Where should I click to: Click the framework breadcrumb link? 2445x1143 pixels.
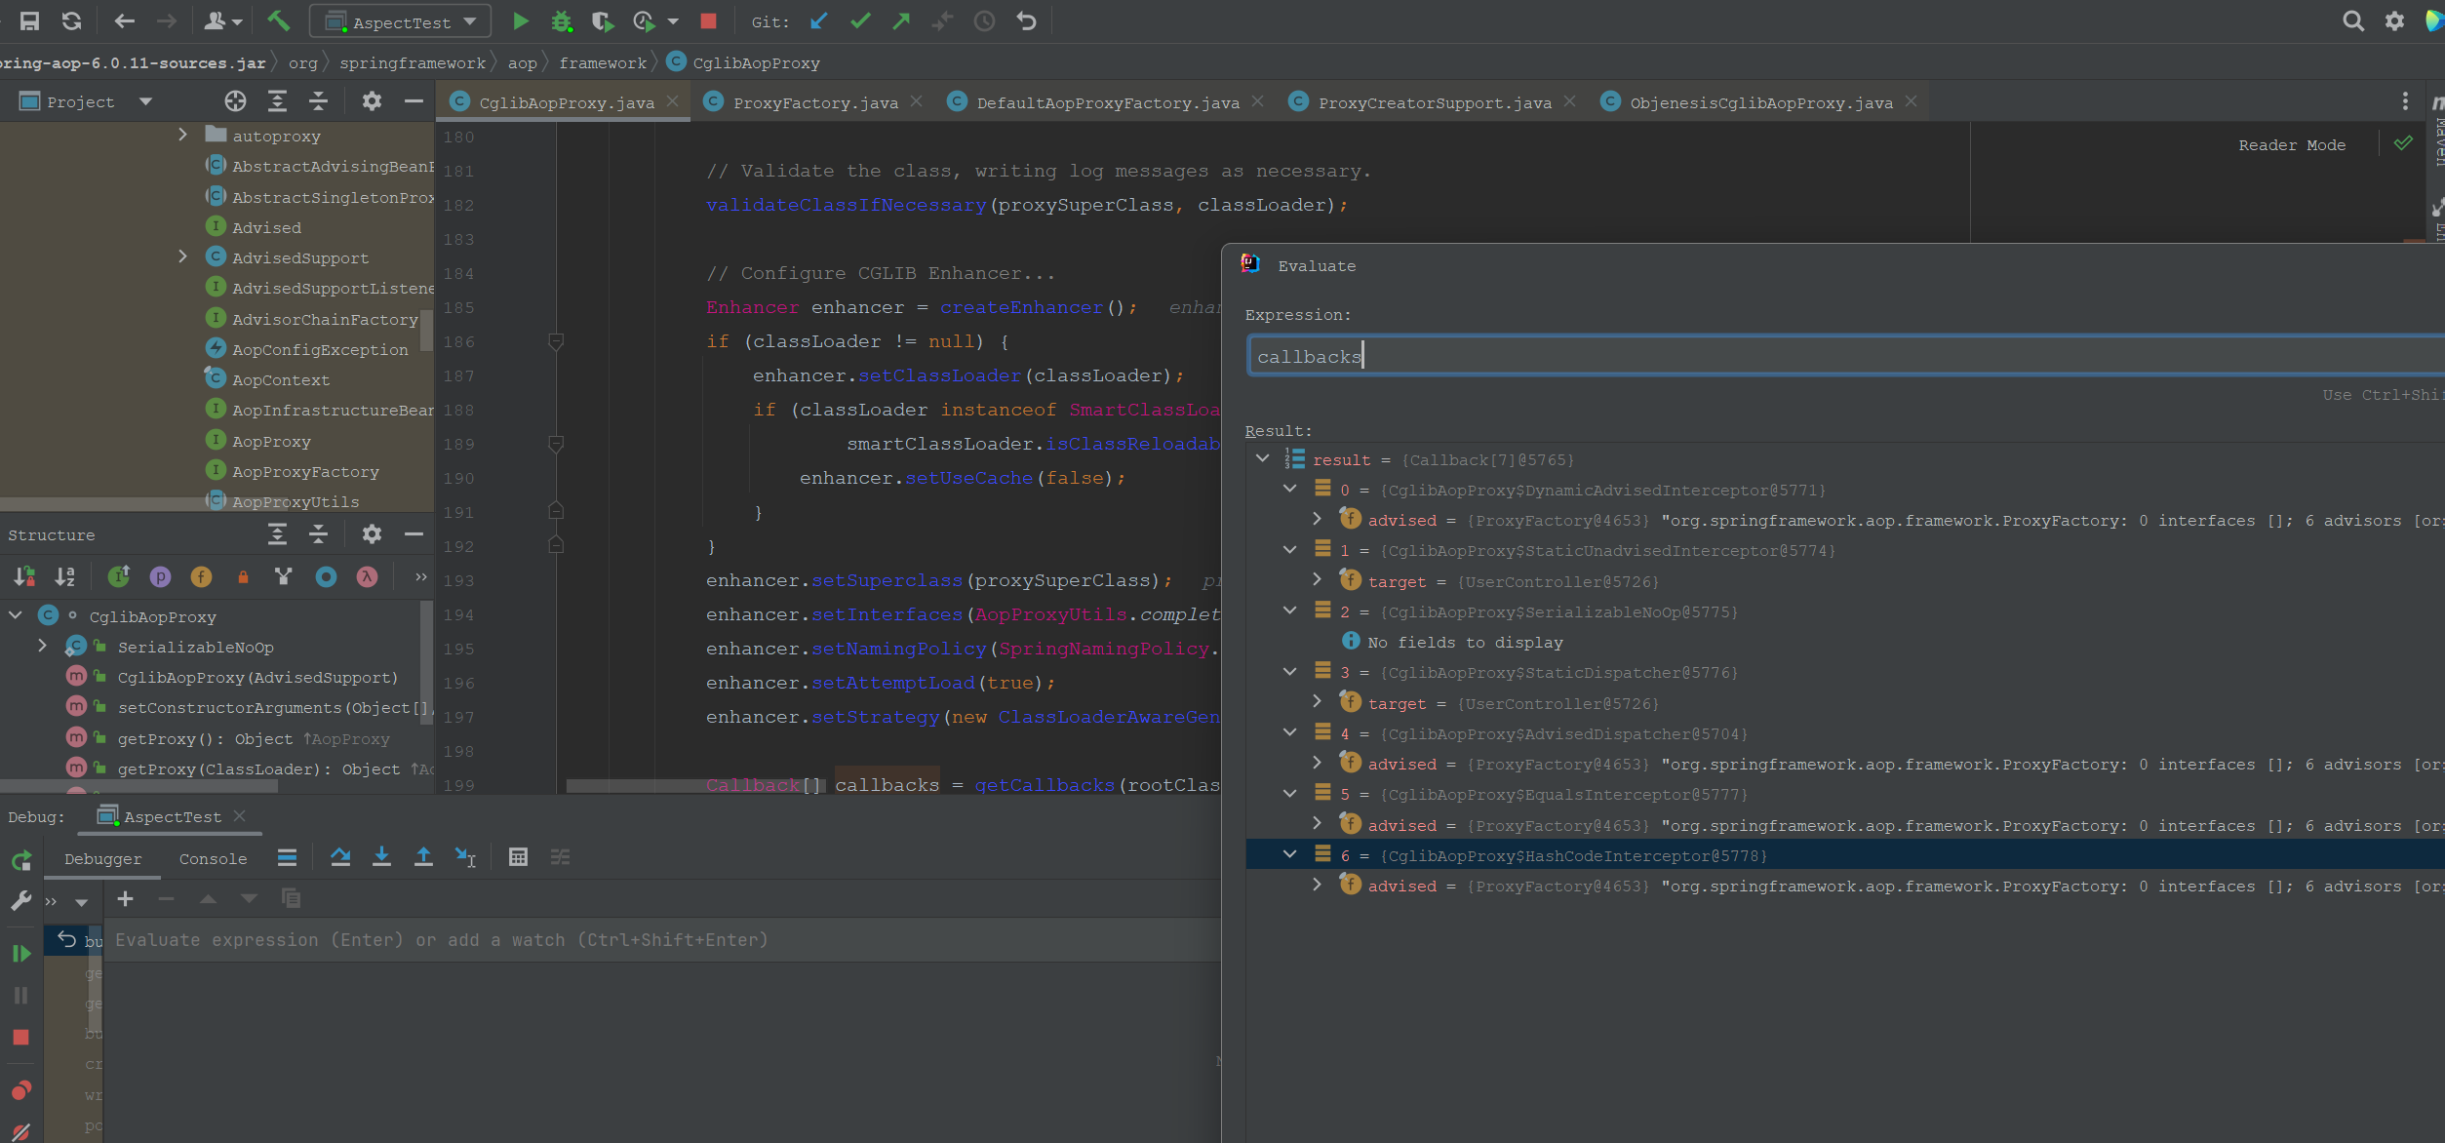coord(602,62)
